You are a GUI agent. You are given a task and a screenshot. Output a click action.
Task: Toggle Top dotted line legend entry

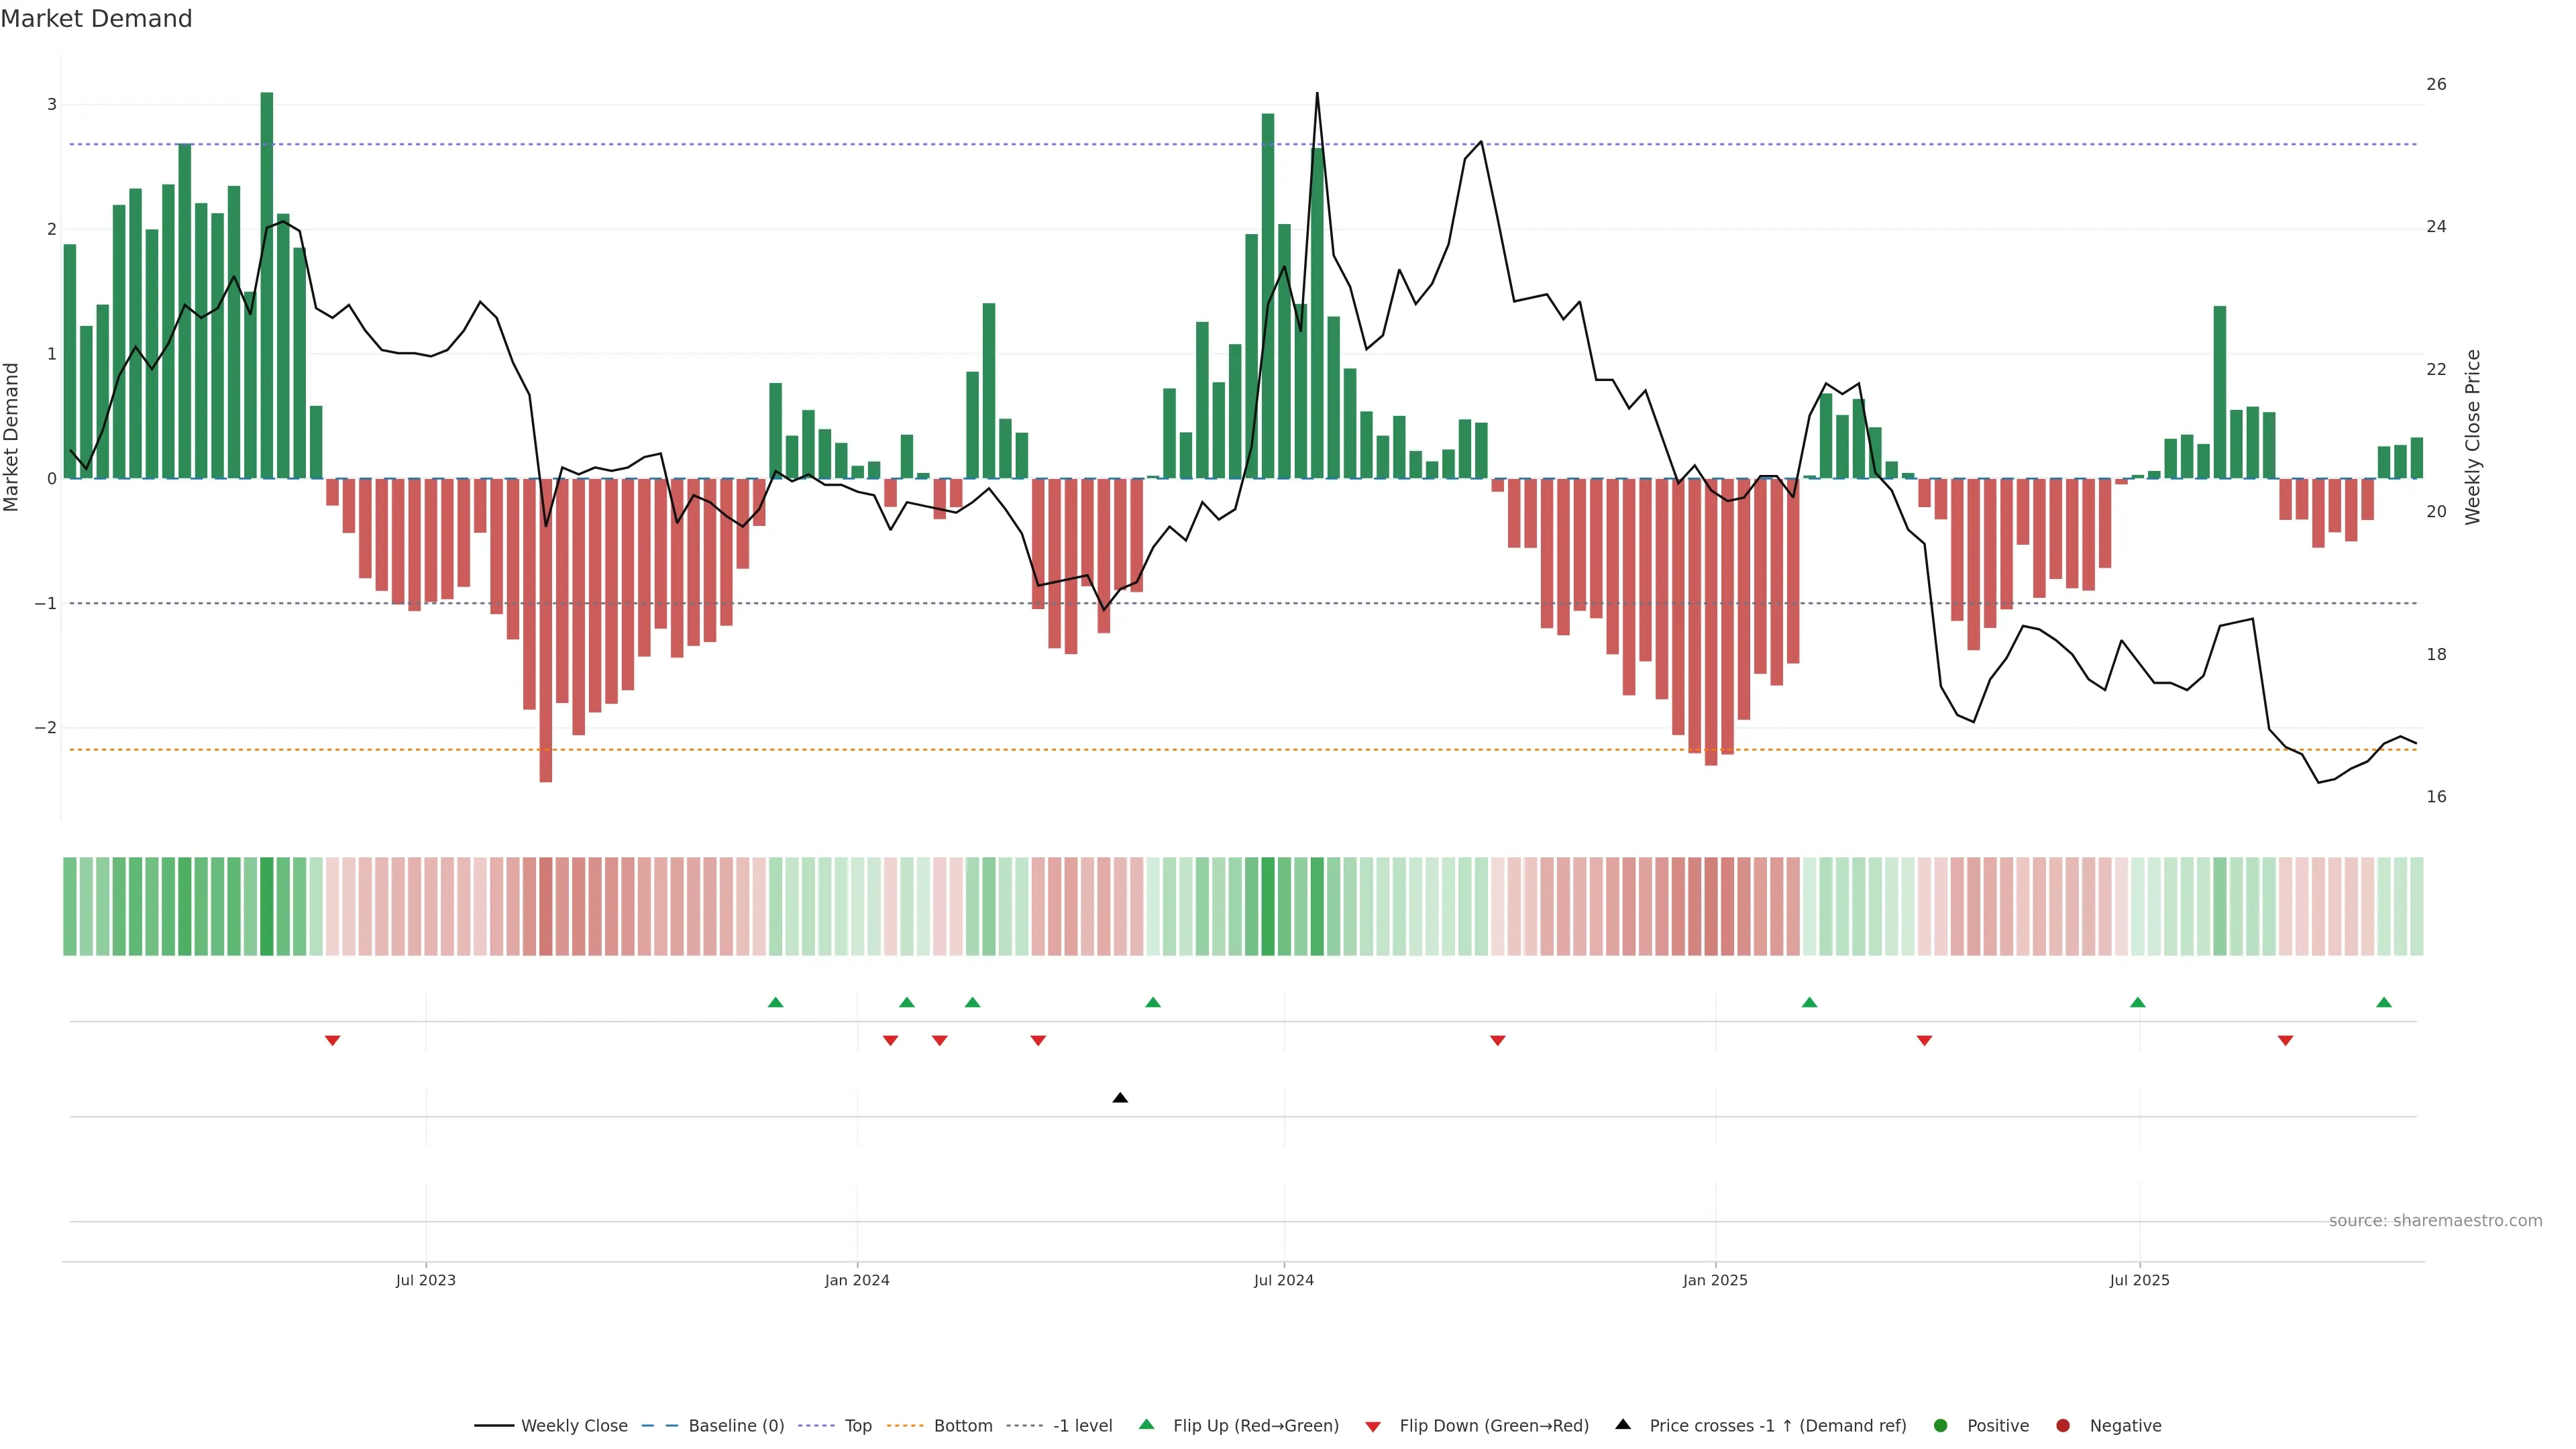857,1426
